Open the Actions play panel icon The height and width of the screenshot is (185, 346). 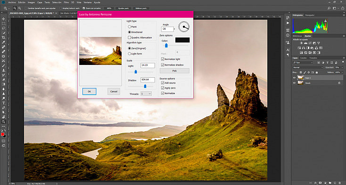click(288, 23)
